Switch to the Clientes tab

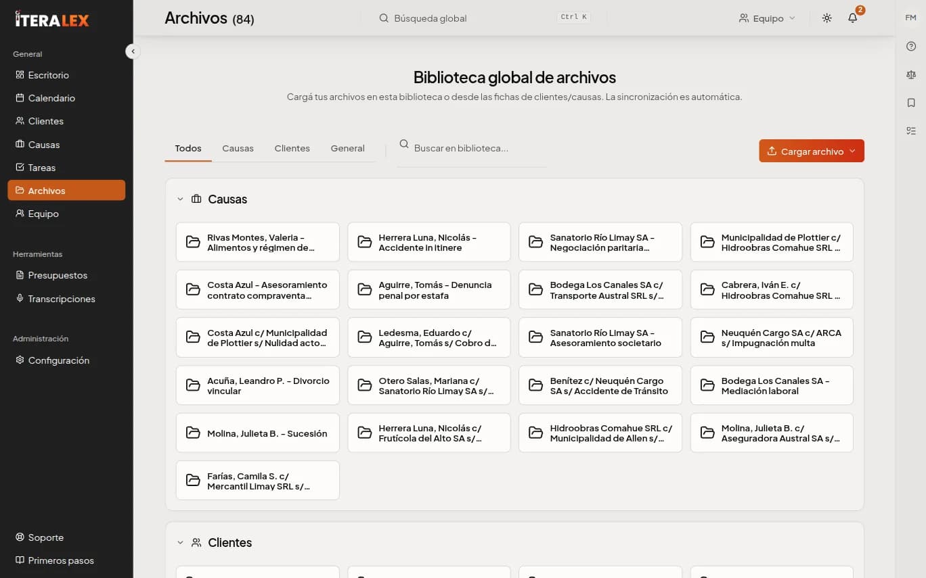292,148
